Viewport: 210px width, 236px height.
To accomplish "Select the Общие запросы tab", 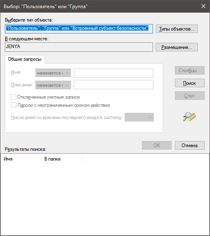I will [25, 59].
